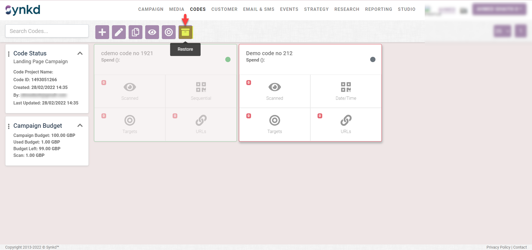Screen dimensions: 532x250
Task: Open URLs link icon on Demo code 212
Action: (346, 120)
